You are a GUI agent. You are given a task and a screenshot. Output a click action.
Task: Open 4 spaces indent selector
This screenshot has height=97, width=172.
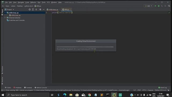click(150, 90)
